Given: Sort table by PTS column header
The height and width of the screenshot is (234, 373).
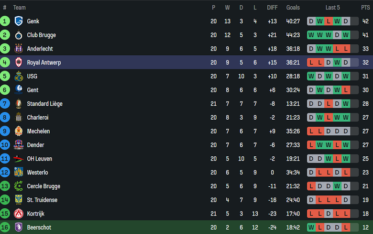Looking at the screenshot, I should coord(365,8).
